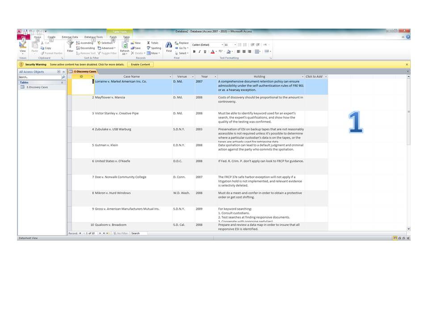The image size is (429, 322).
Task: Go to last record navigation button
Action: click(x=104, y=233)
